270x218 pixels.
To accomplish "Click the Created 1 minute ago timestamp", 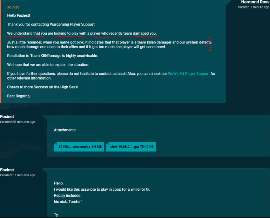I will coord(254,7).
